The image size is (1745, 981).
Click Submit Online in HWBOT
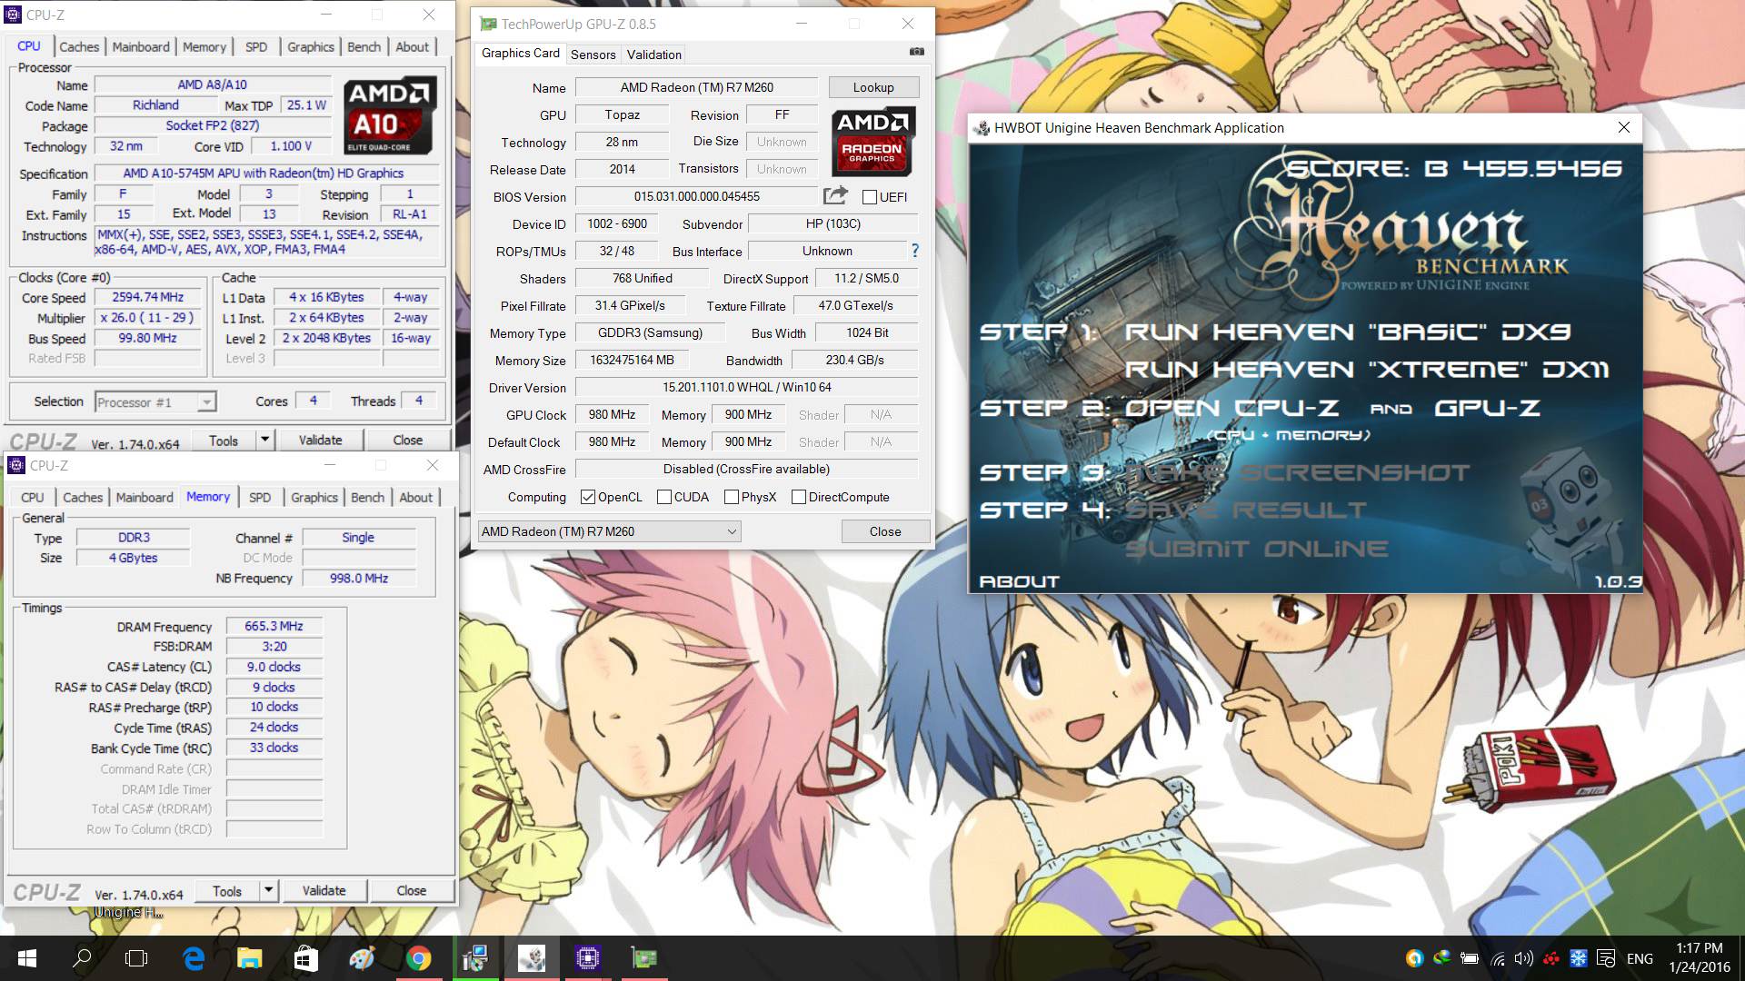(1257, 549)
